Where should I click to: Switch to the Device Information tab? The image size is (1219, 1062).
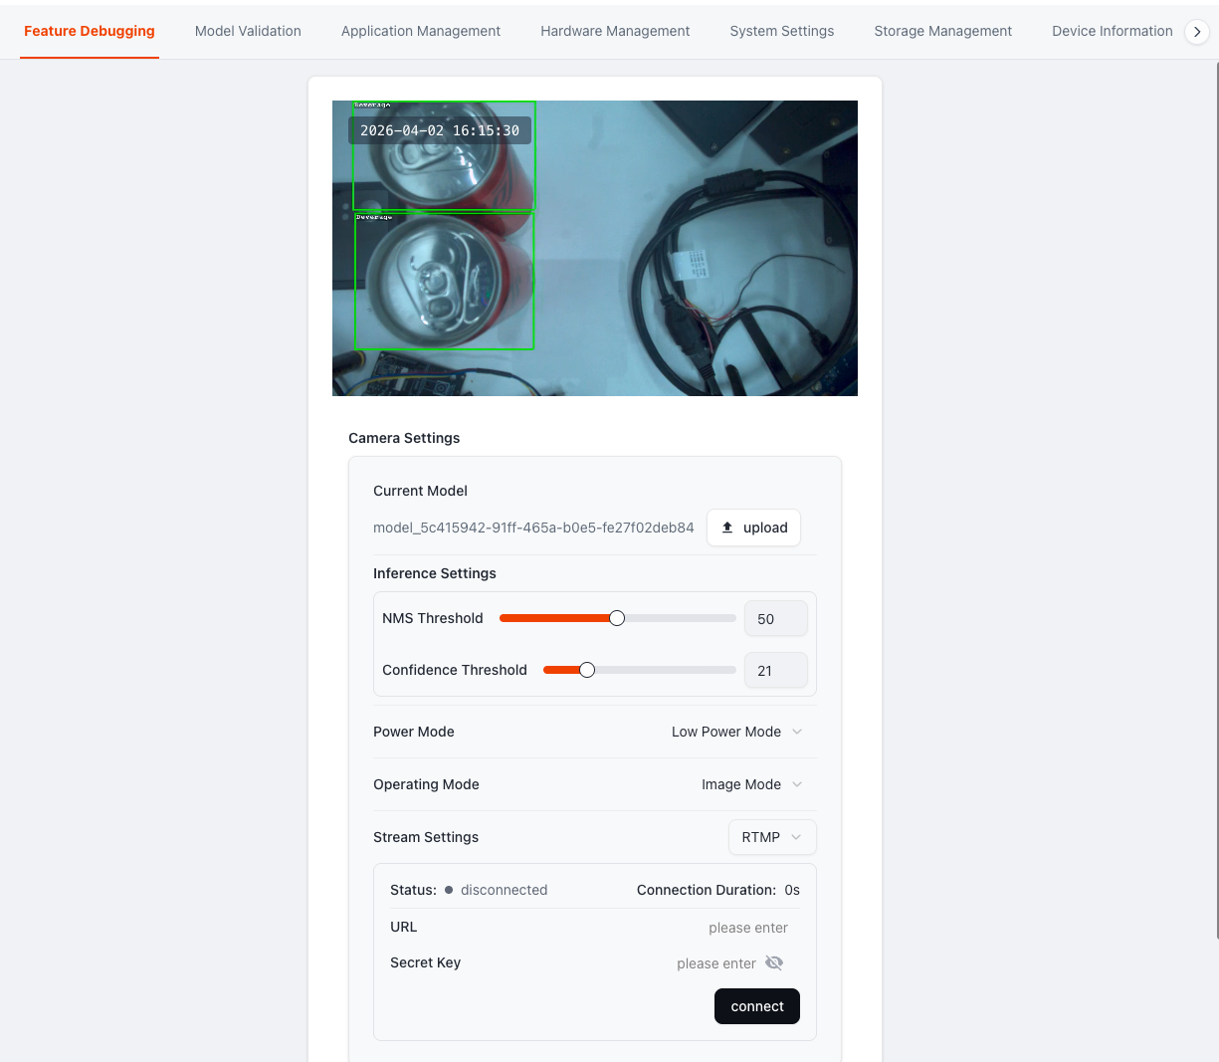pyautogui.click(x=1112, y=31)
